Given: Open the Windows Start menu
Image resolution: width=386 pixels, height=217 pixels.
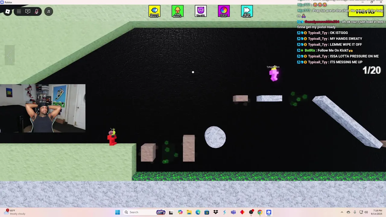Looking at the screenshot, I should pos(117,212).
